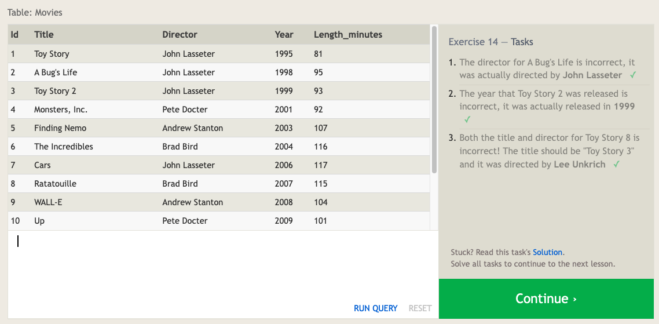Viewport: 659px width, 324px height.
Task: Continue to the next lesson
Action: [546, 298]
